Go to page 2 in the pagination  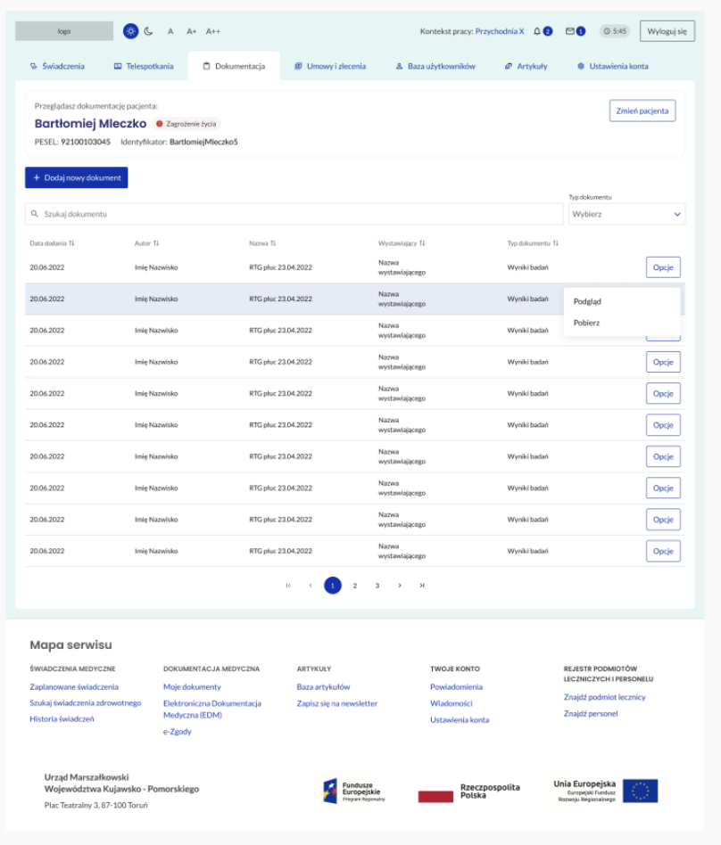click(354, 586)
